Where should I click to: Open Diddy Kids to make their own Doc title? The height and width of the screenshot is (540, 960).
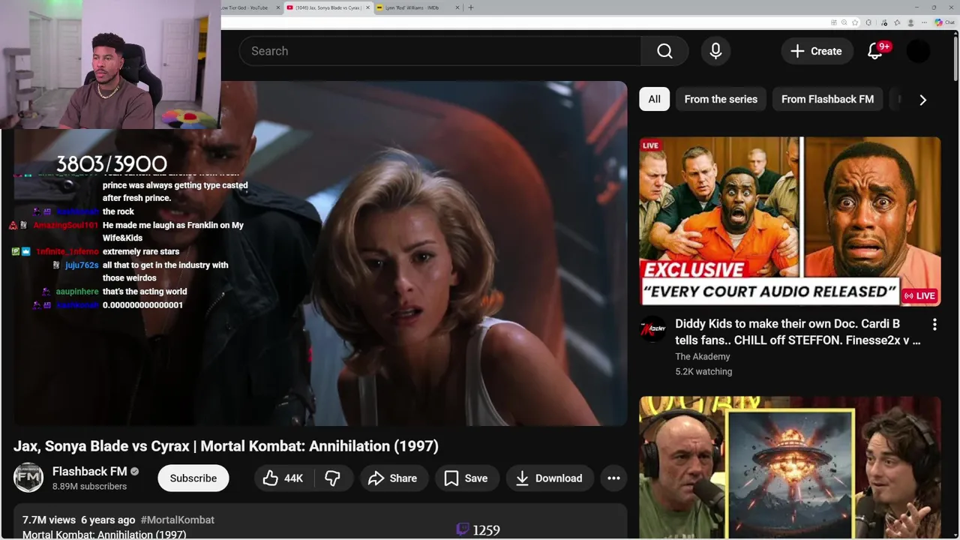[x=797, y=331]
